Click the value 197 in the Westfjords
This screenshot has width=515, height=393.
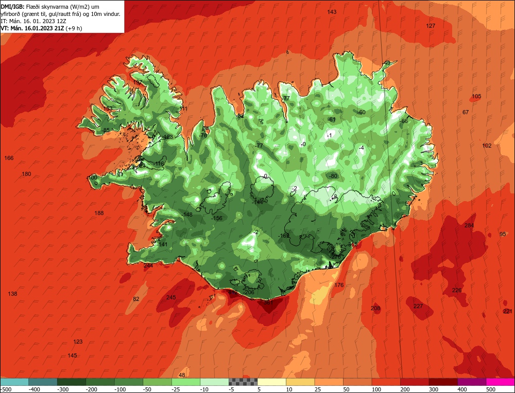tap(138, 82)
